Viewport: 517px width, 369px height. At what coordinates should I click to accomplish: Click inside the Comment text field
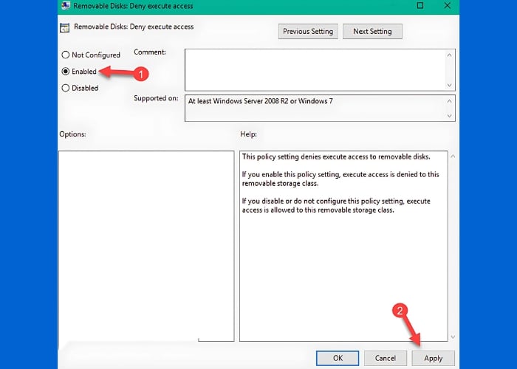pos(314,70)
